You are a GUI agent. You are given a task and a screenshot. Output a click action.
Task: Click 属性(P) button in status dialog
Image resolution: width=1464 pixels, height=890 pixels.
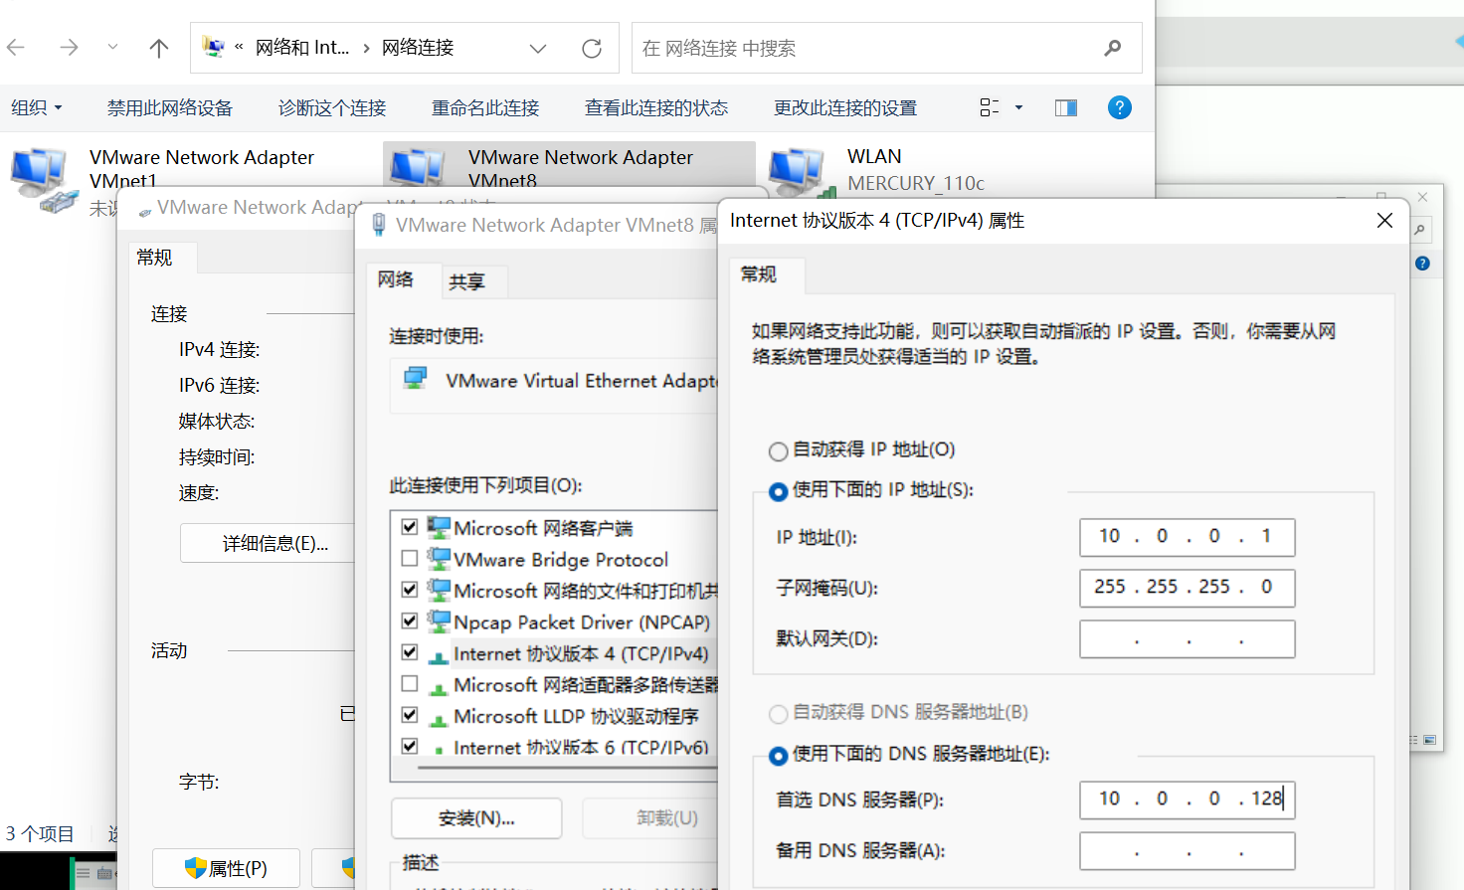tap(226, 868)
